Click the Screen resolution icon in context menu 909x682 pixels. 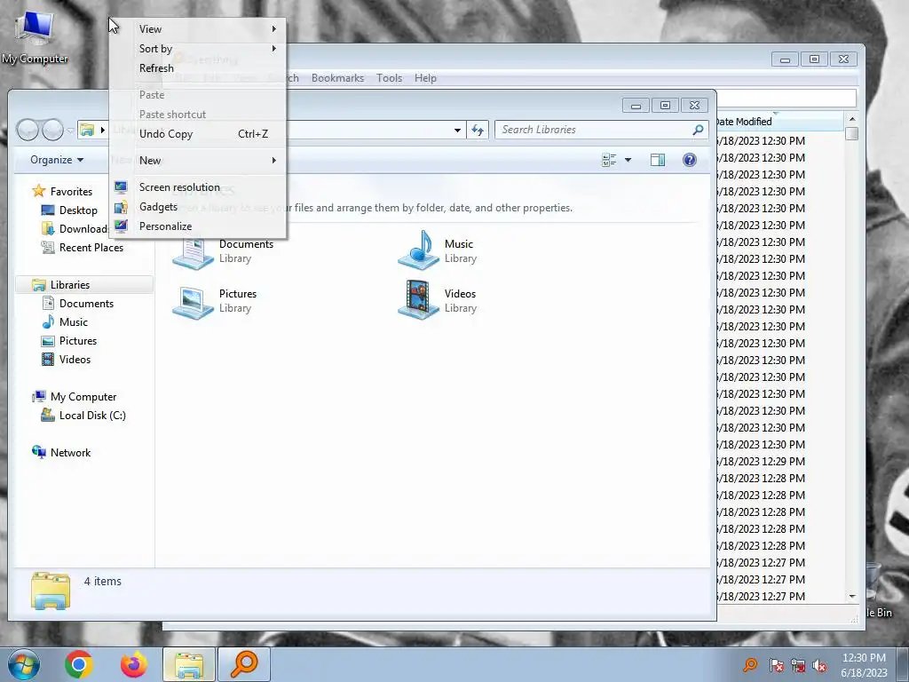click(x=121, y=186)
